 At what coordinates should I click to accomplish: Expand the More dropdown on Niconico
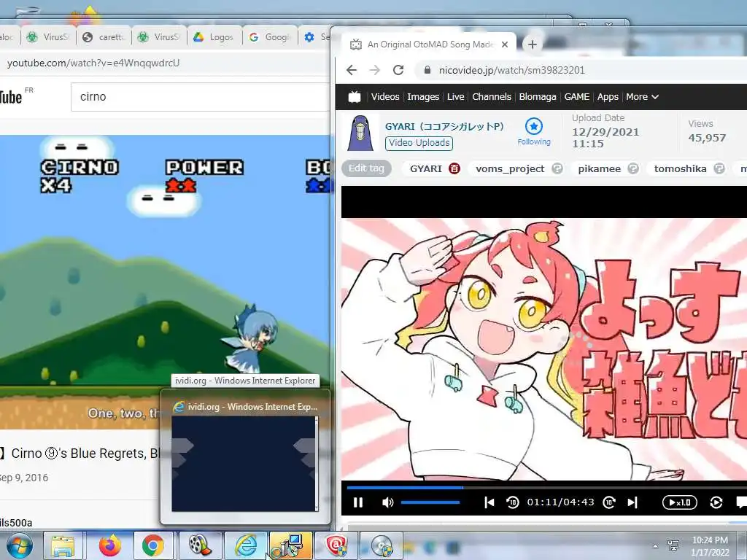[642, 97]
